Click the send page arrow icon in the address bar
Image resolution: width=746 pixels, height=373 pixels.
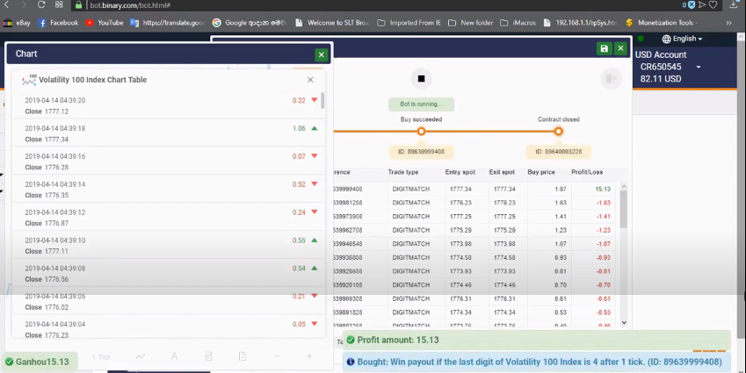tap(702, 4)
